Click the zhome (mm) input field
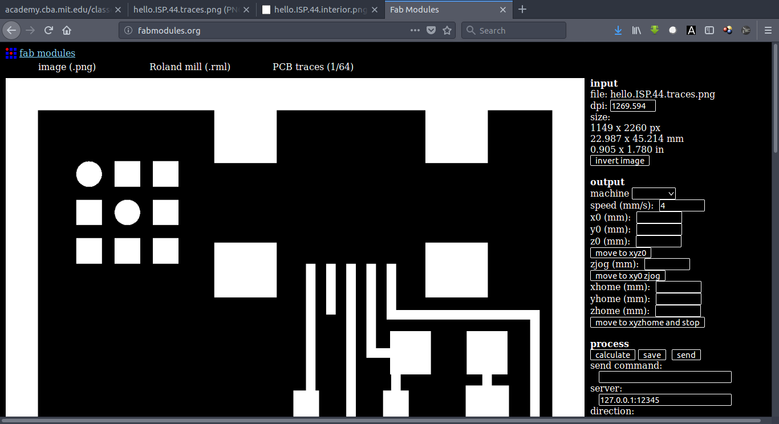The width and height of the screenshot is (779, 424). [x=678, y=311]
